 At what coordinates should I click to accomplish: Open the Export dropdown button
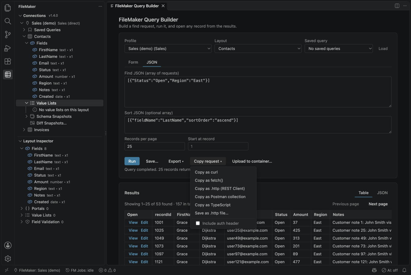pos(176,161)
